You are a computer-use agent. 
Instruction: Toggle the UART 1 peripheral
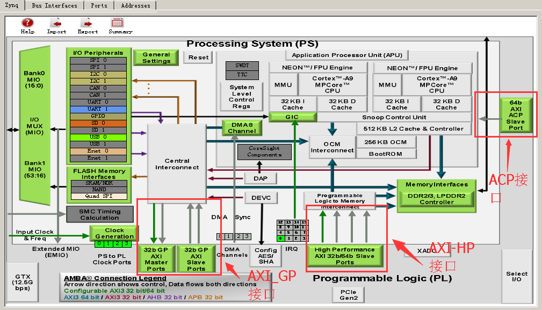(x=98, y=109)
